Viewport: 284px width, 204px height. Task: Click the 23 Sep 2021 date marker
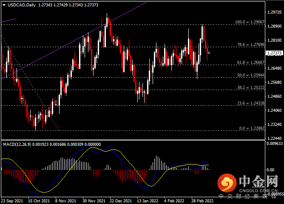click(x=12, y=201)
